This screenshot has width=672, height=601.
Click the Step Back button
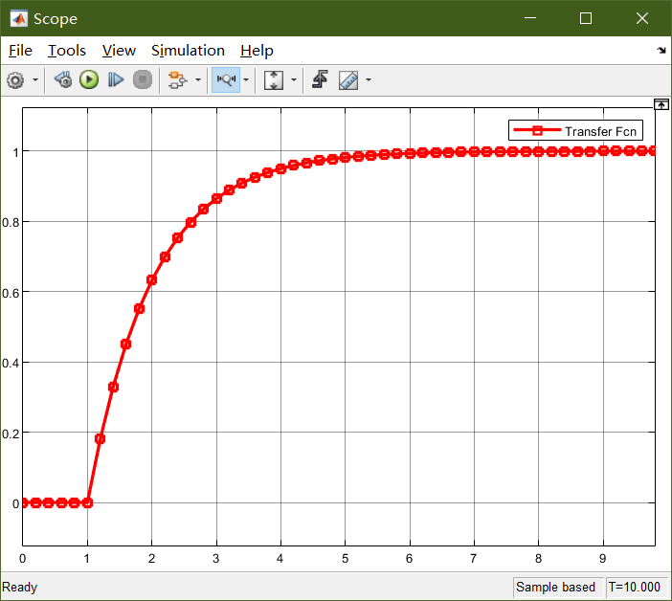pos(63,80)
